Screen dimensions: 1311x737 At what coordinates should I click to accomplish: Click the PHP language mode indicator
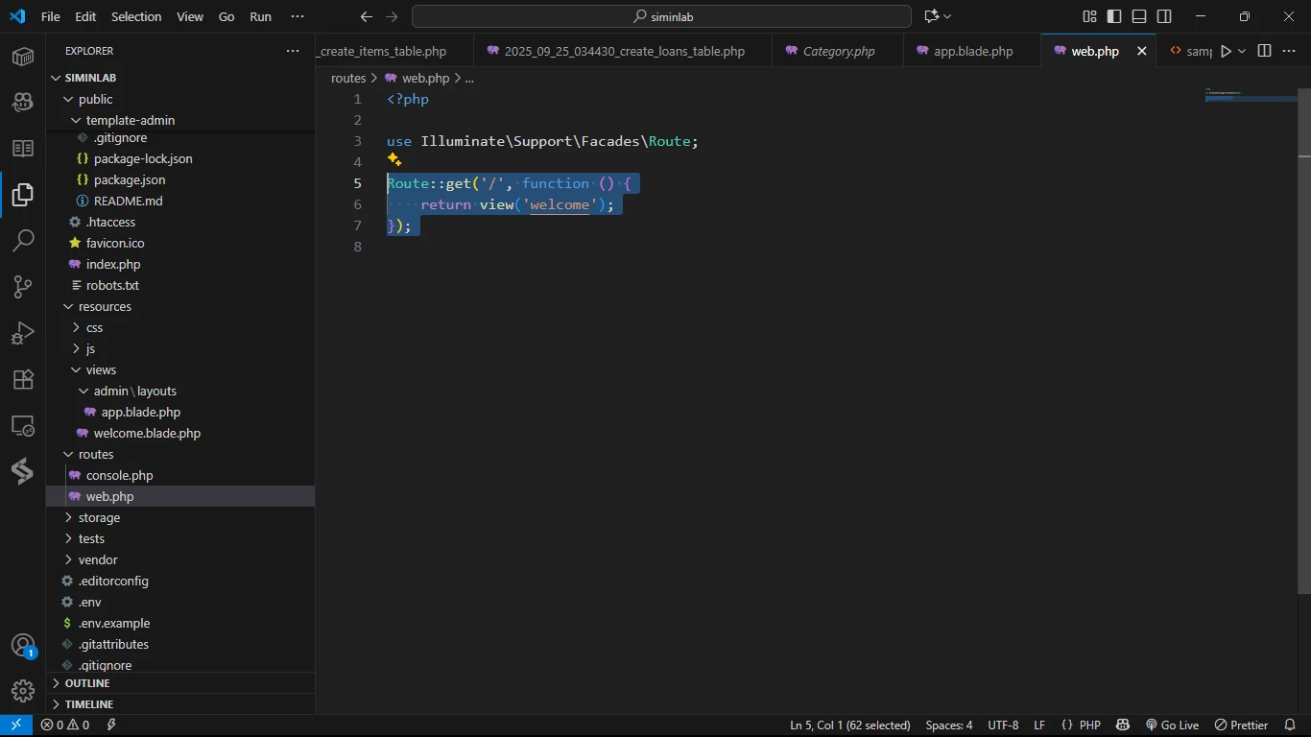[1089, 725]
